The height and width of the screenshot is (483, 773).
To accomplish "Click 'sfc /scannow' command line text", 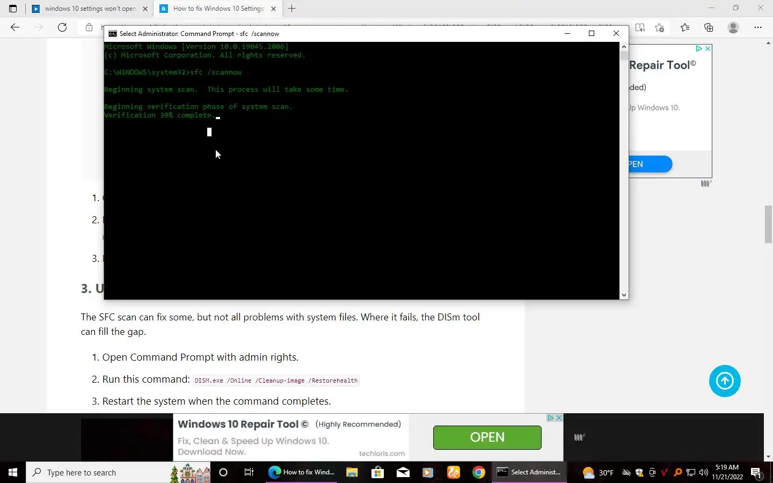I will tap(216, 72).
